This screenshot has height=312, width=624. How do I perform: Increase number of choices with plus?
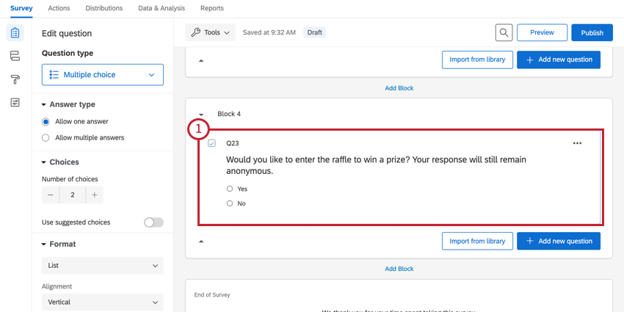point(94,195)
